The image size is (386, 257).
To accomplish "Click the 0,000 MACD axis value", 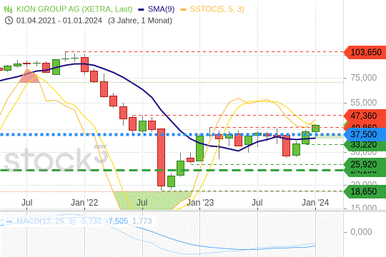I will point(361,232).
